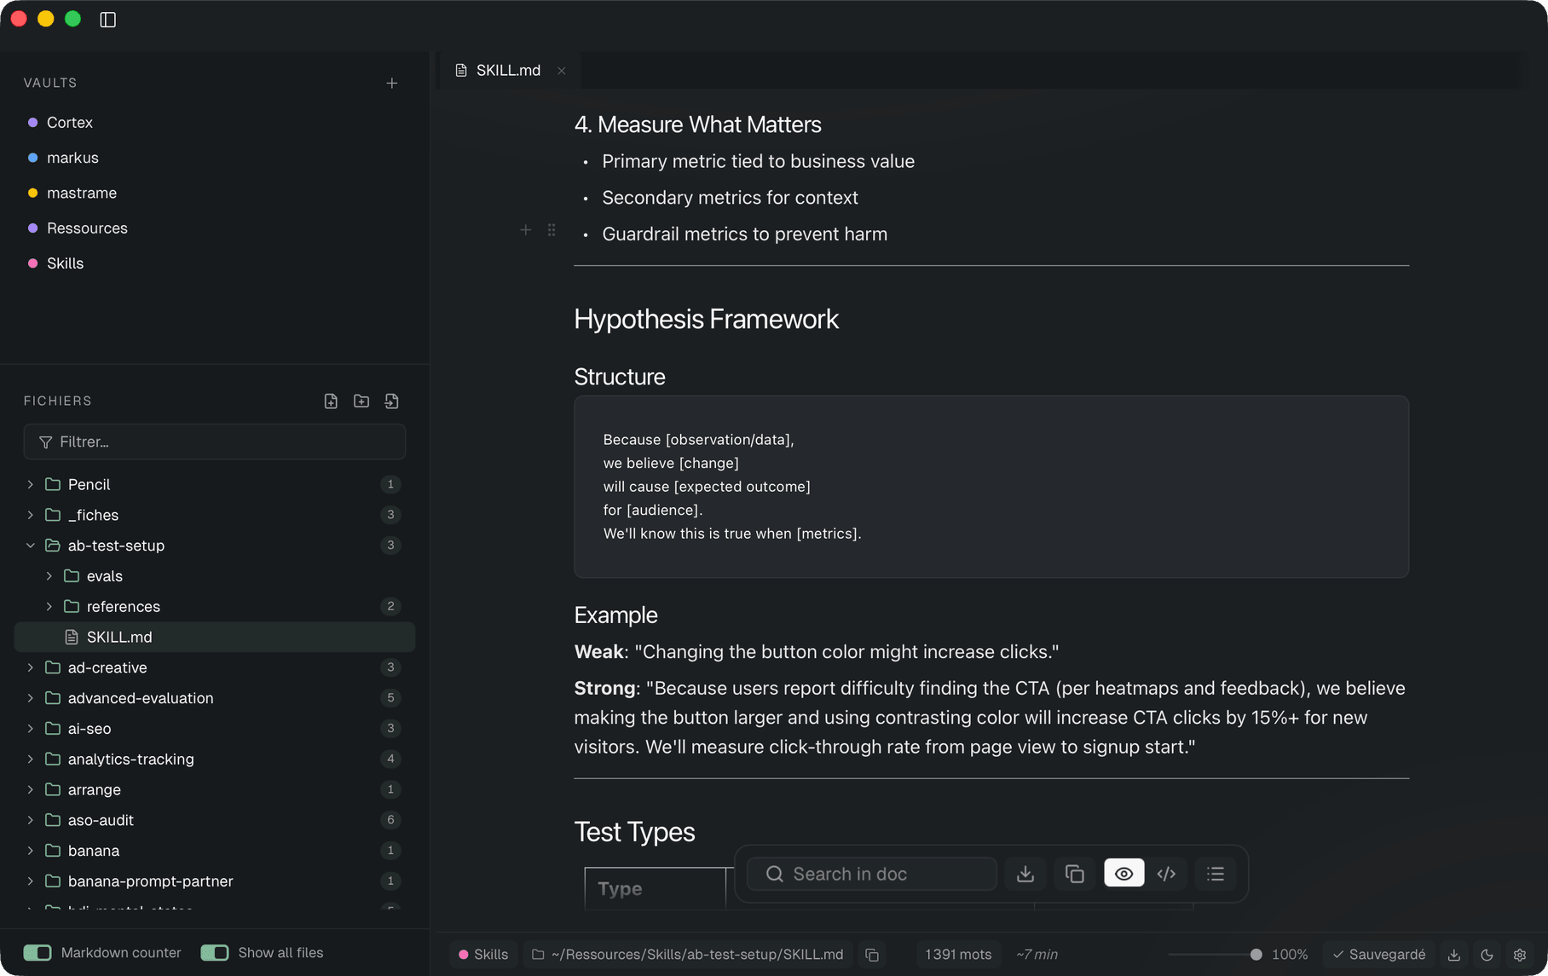The height and width of the screenshot is (976, 1548).
Task: Click the Type table header cell
Action: pyautogui.click(x=656, y=889)
